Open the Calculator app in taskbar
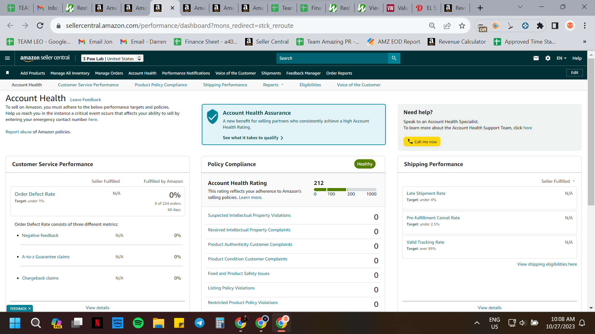 220,323
